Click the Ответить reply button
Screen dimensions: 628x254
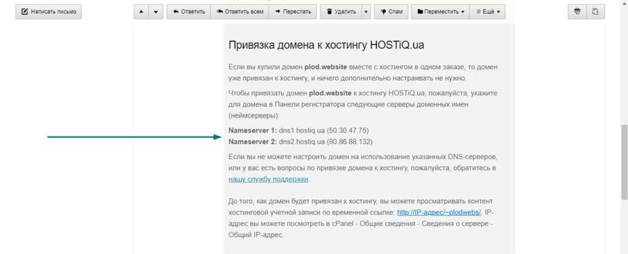189,12
